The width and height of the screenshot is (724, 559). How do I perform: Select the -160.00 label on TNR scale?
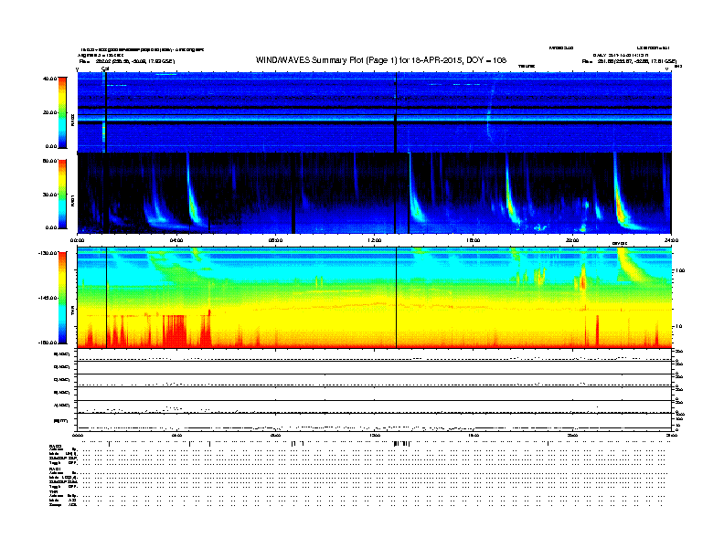pos(48,343)
